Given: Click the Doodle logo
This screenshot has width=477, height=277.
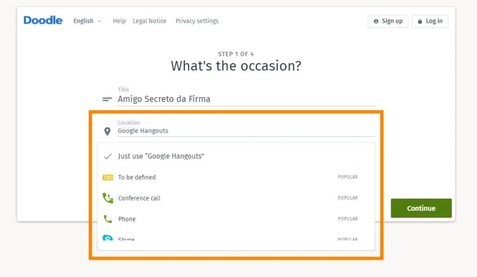Looking at the screenshot, I should [x=43, y=21].
